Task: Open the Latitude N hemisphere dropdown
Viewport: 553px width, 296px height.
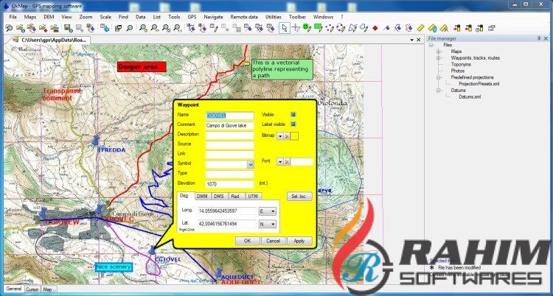Action: tap(268, 224)
